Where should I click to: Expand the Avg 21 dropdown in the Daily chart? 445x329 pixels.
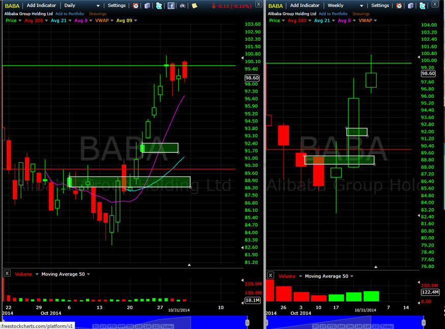[70, 20]
